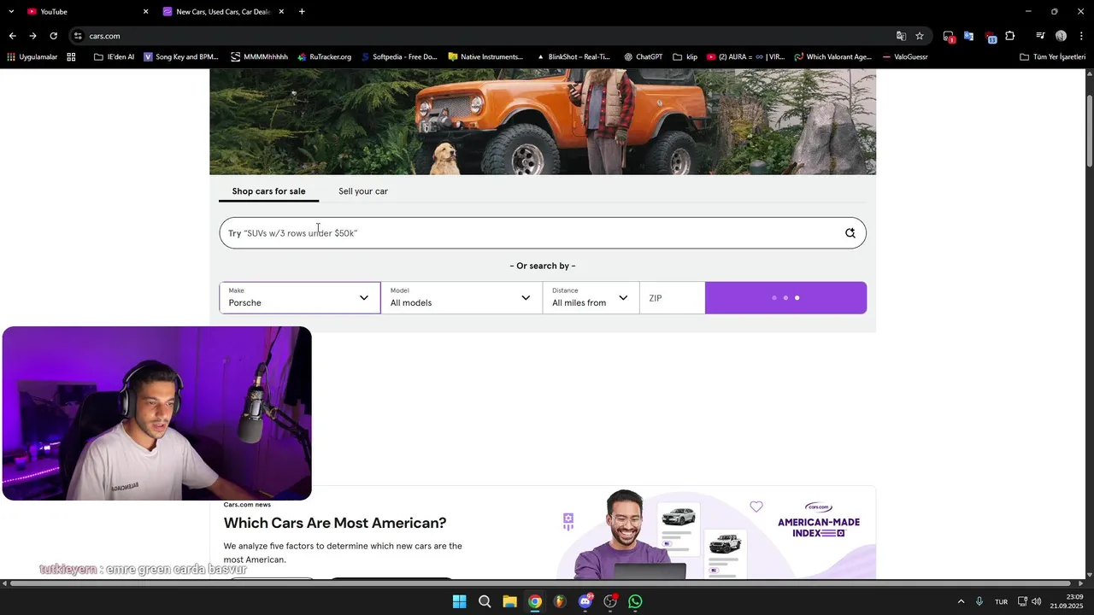Open the klip bookmarks folder
Image resolution: width=1094 pixels, height=615 pixels.
click(x=685, y=57)
